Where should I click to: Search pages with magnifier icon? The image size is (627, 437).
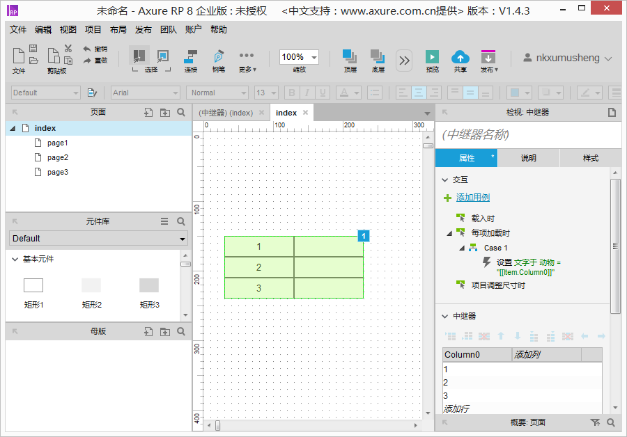pos(181,113)
